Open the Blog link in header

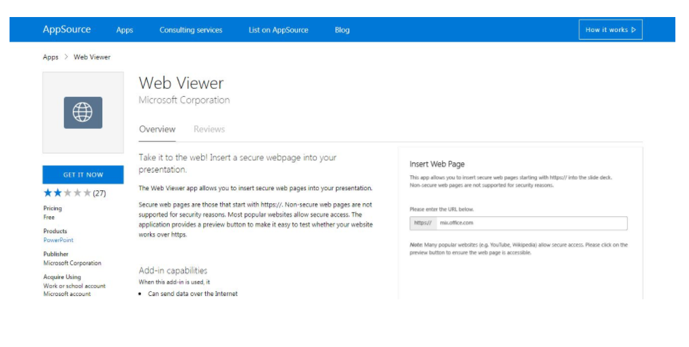pos(342,30)
